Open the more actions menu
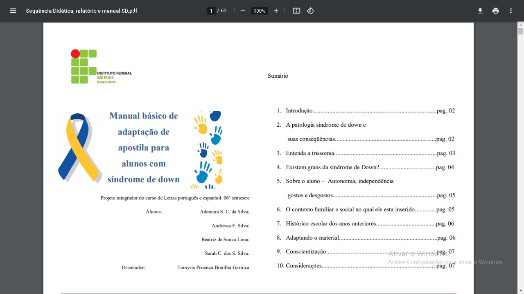This screenshot has height=294, width=524. (x=511, y=11)
